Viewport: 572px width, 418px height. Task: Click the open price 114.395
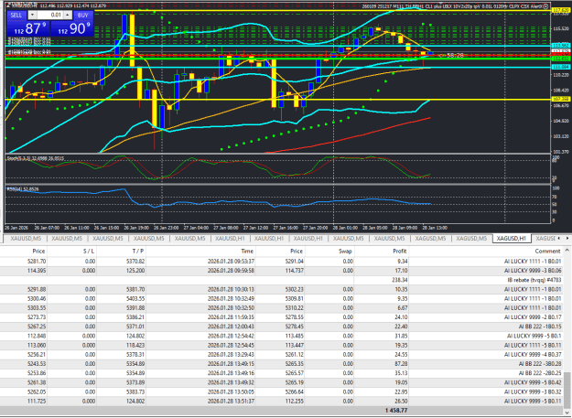37,271
